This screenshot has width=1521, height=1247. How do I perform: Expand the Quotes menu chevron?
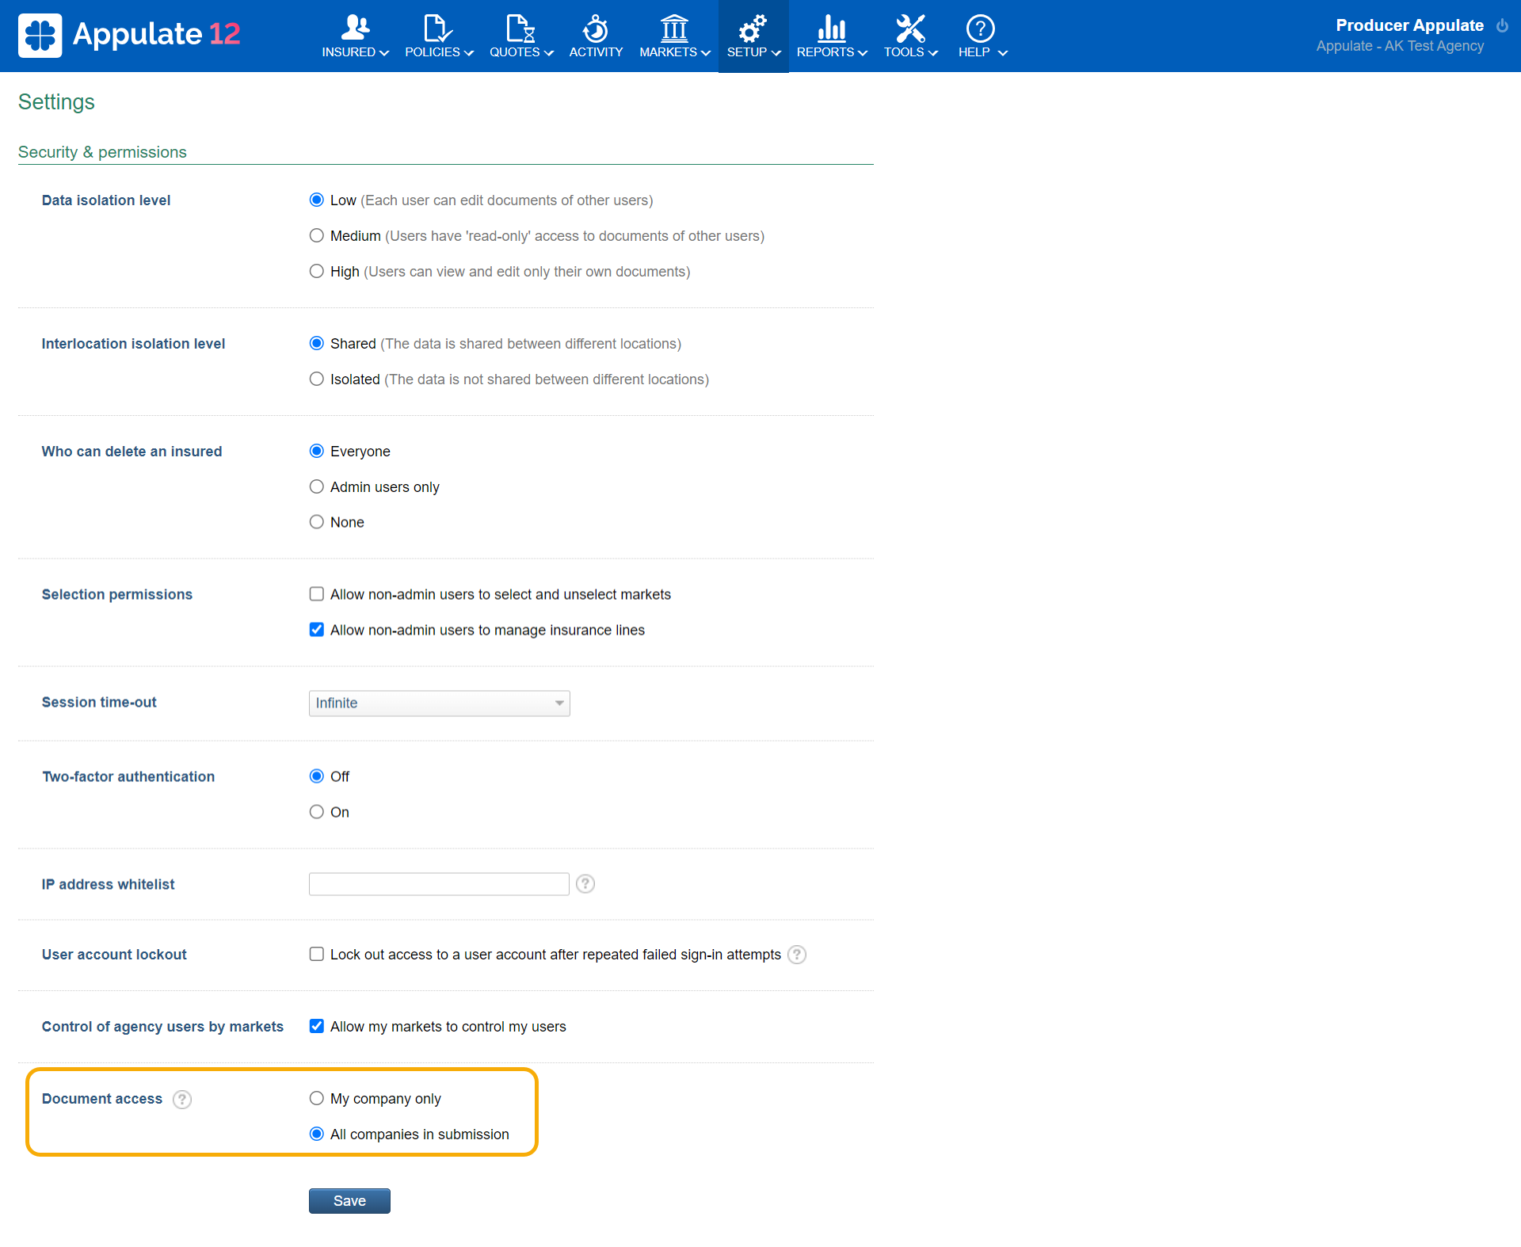point(549,53)
